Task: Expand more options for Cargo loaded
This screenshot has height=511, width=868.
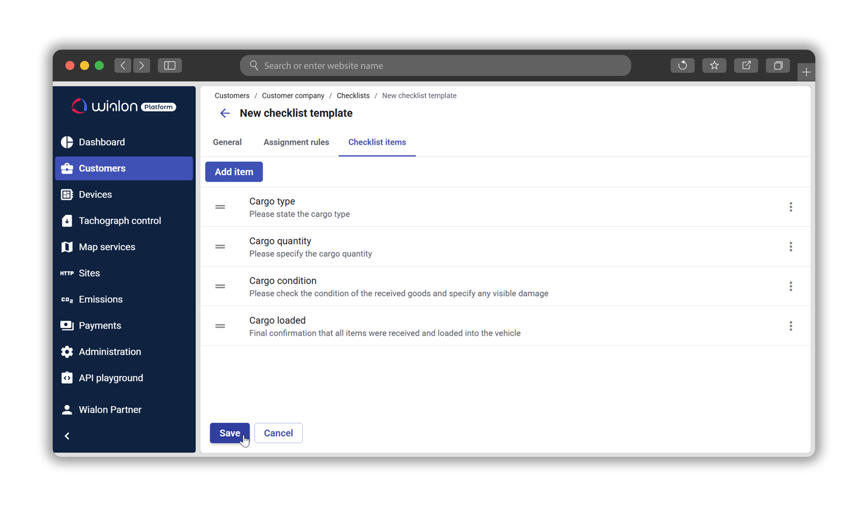Action: (x=790, y=326)
